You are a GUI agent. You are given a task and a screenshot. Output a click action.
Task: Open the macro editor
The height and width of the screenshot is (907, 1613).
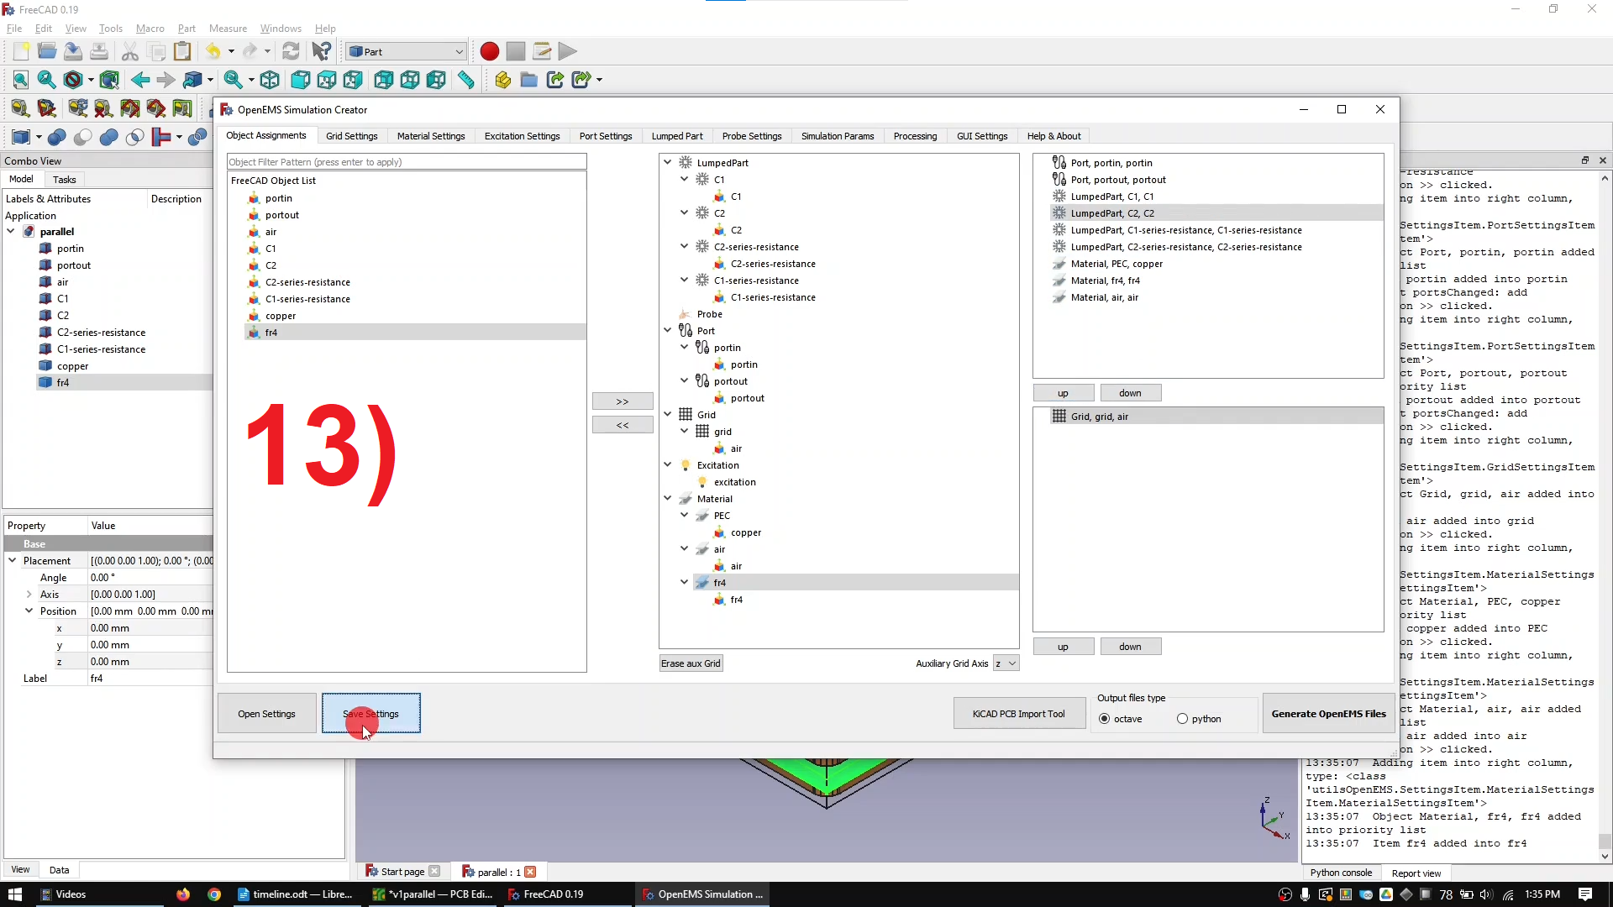[542, 51]
